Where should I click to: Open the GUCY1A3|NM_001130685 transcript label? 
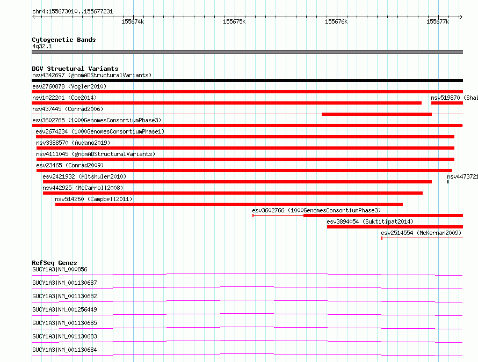tap(64, 323)
